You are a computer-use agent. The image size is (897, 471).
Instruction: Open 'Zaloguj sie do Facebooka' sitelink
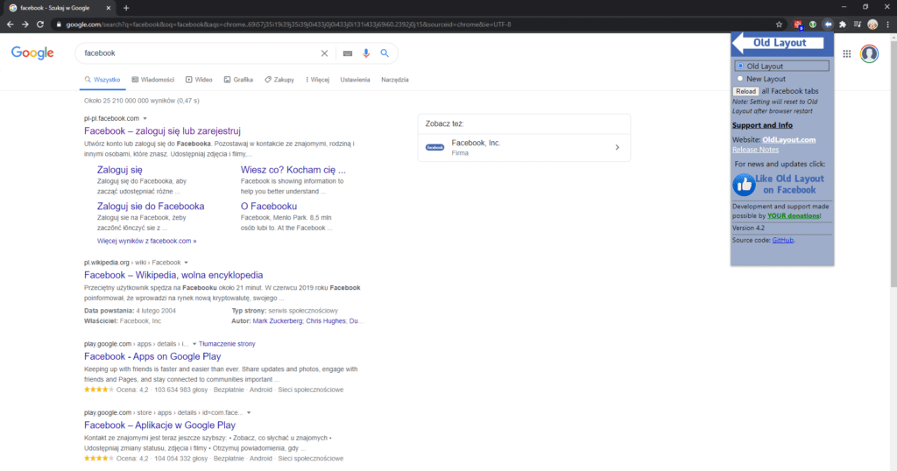(x=151, y=207)
